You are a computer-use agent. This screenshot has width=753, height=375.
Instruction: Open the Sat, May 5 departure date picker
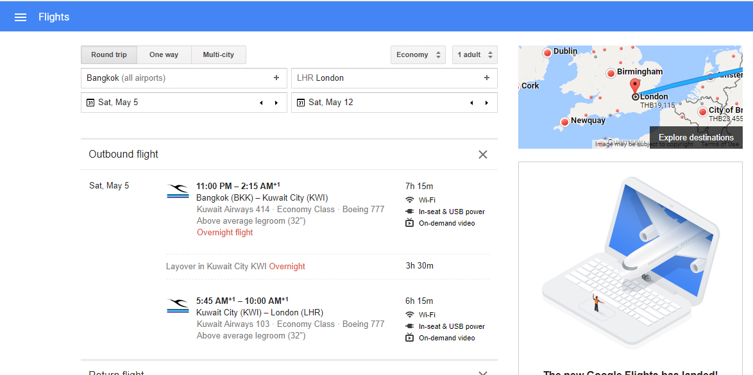(184, 103)
